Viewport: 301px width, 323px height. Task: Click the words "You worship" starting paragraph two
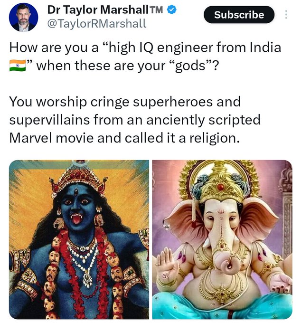[x=48, y=102]
